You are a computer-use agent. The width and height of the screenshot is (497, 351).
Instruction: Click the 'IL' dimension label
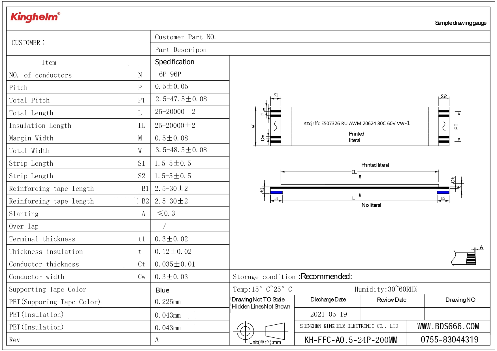[354, 172]
